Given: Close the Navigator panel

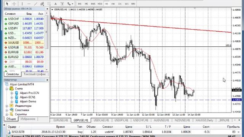Looking at the screenshot, I should click(47, 80).
